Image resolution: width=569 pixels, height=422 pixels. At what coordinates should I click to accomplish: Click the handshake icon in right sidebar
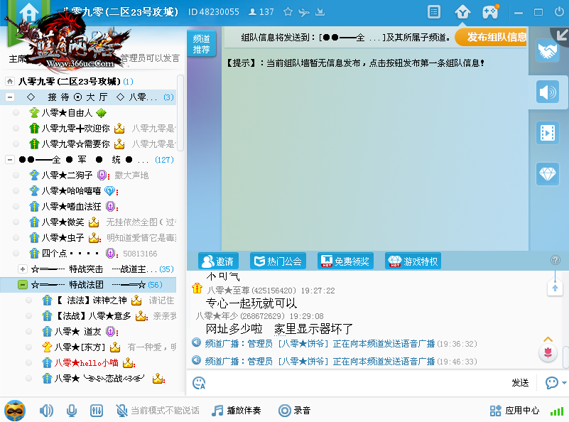tap(548, 51)
